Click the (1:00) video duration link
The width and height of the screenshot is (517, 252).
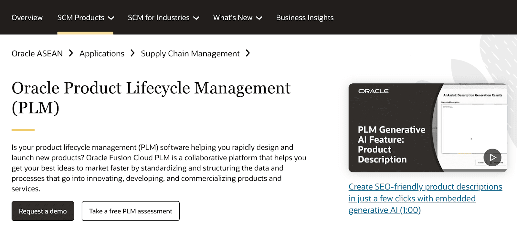click(410, 210)
